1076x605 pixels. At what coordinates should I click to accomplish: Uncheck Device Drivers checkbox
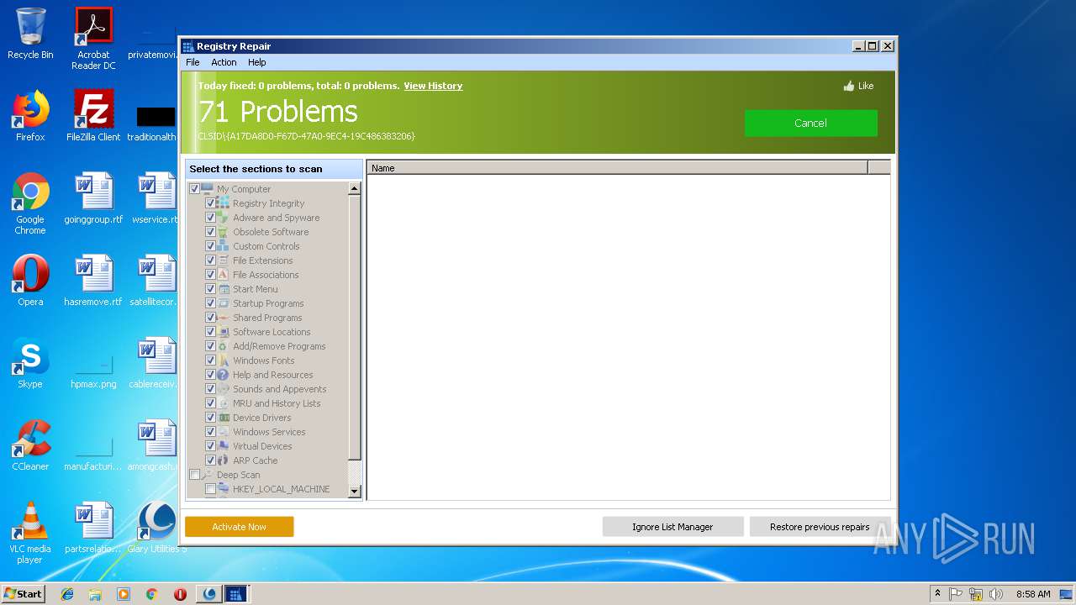211,418
